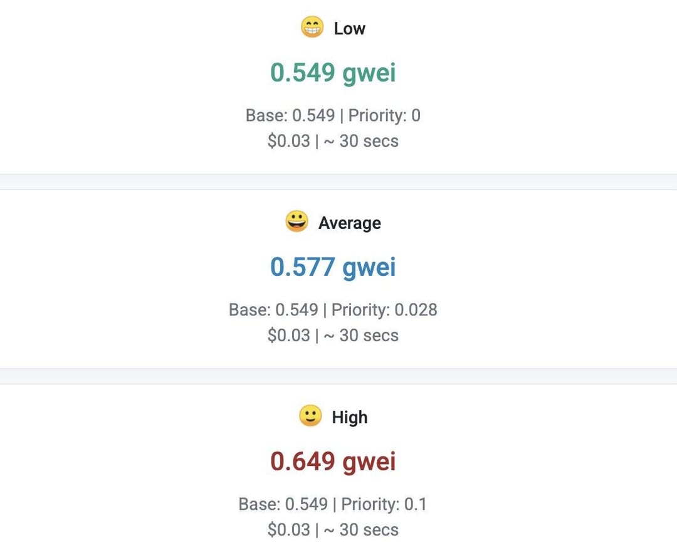Image resolution: width=677 pixels, height=560 pixels.
Task: Click the red 0.649 gwei price
Action: pyautogui.click(x=333, y=461)
